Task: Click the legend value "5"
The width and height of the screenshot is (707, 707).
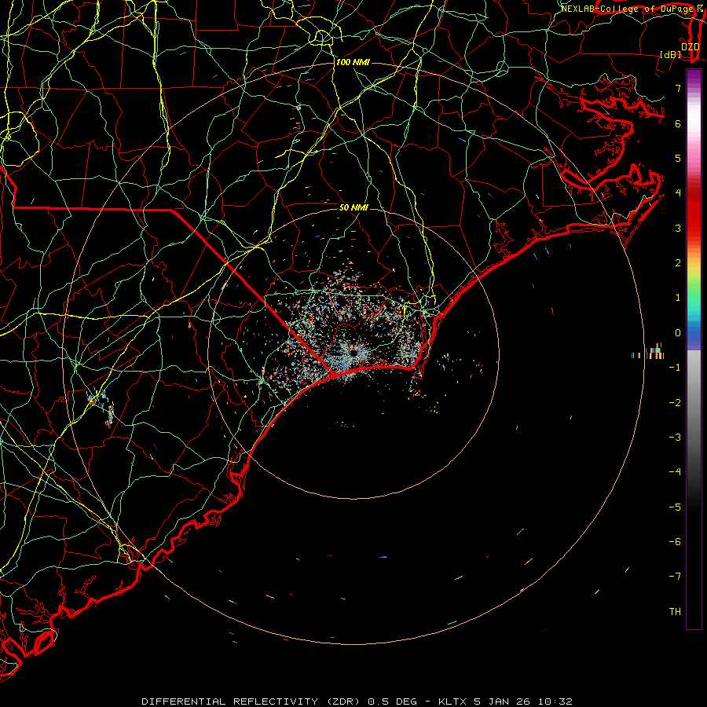Action: point(678,158)
